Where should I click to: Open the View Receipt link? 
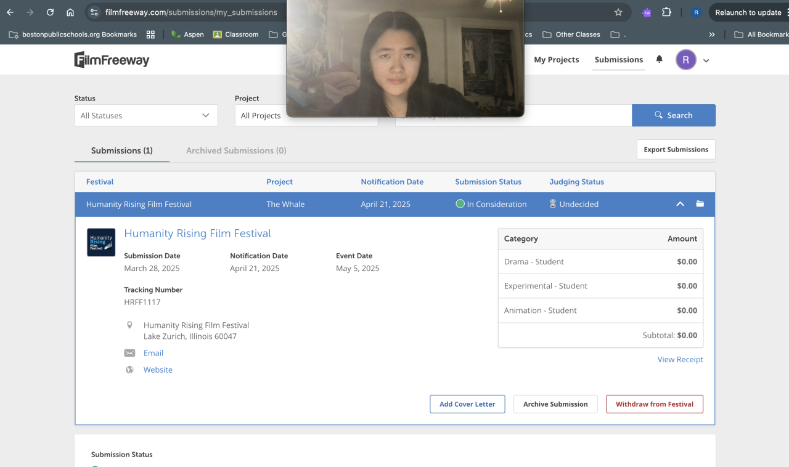(x=680, y=359)
